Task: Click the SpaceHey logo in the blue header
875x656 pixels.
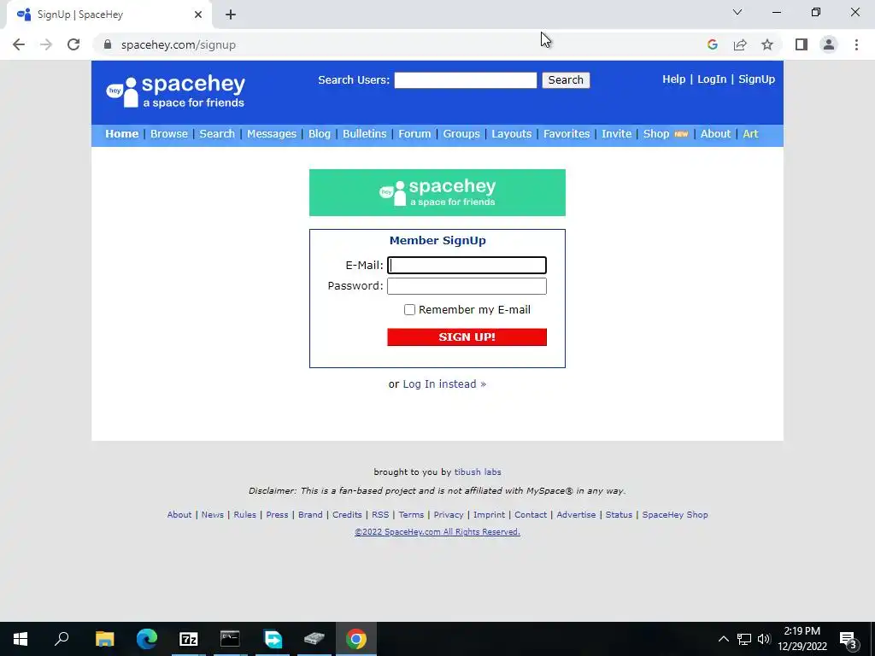Action: (175, 91)
